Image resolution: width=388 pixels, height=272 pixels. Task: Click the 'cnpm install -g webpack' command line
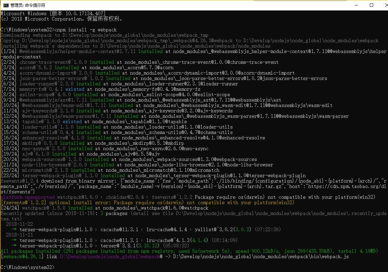tap(58, 30)
